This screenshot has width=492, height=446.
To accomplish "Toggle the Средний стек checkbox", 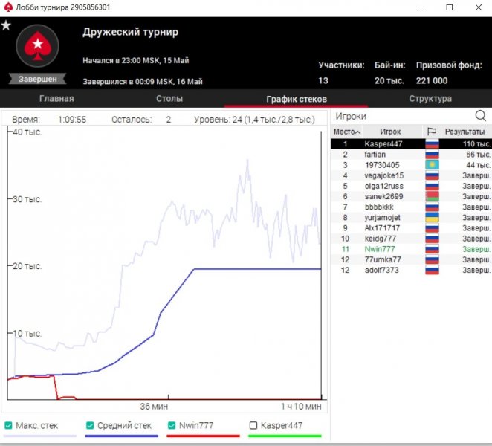I will tap(90, 426).
